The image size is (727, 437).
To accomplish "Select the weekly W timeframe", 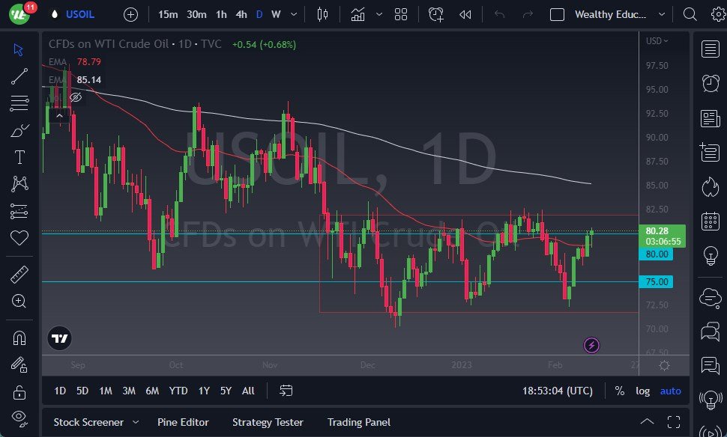I will [276, 14].
